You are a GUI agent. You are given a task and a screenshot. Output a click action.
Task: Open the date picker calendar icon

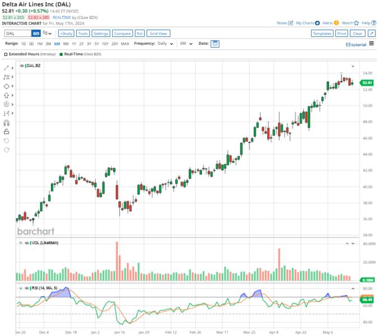[215, 44]
